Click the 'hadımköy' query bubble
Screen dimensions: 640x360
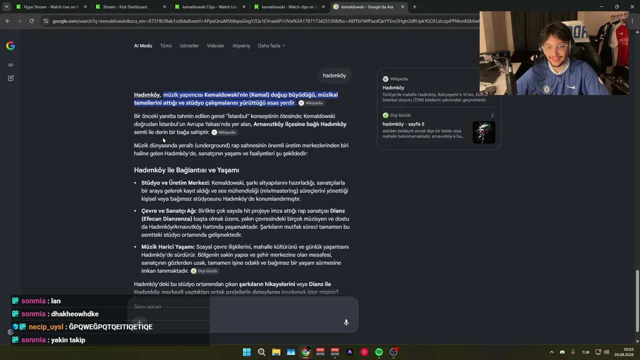pos(334,75)
